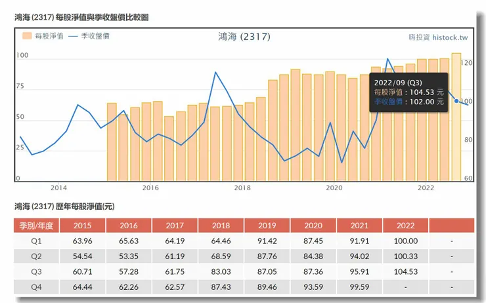Select the cell value 87.36
Viewport: 486px width, 303px height.
pos(313,272)
